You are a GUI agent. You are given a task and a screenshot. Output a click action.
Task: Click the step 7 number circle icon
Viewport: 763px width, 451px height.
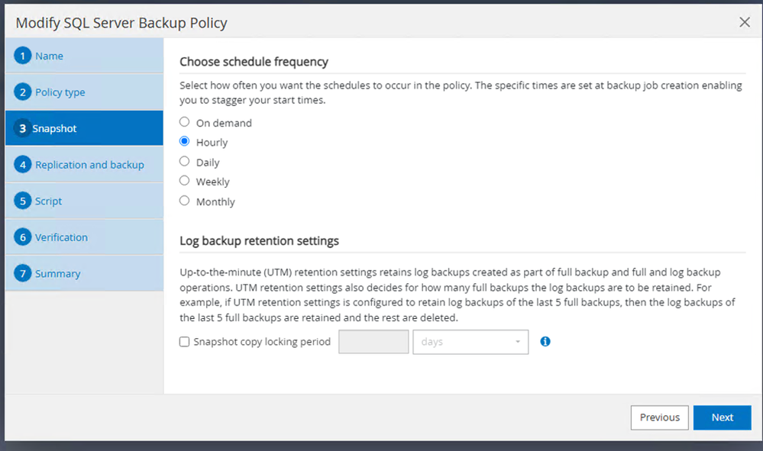pyautogui.click(x=23, y=274)
